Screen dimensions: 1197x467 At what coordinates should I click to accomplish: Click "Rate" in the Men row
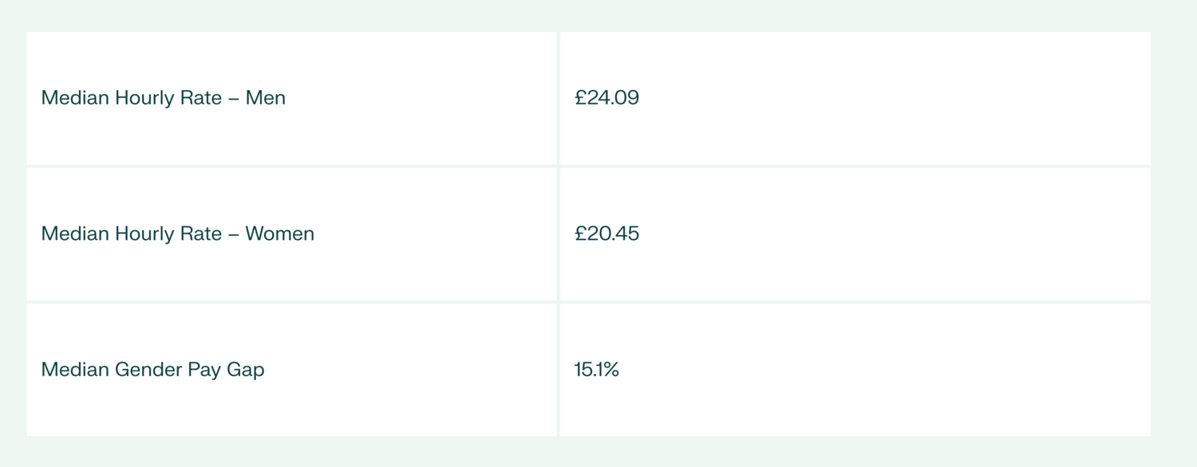pyautogui.click(x=202, y=98)
